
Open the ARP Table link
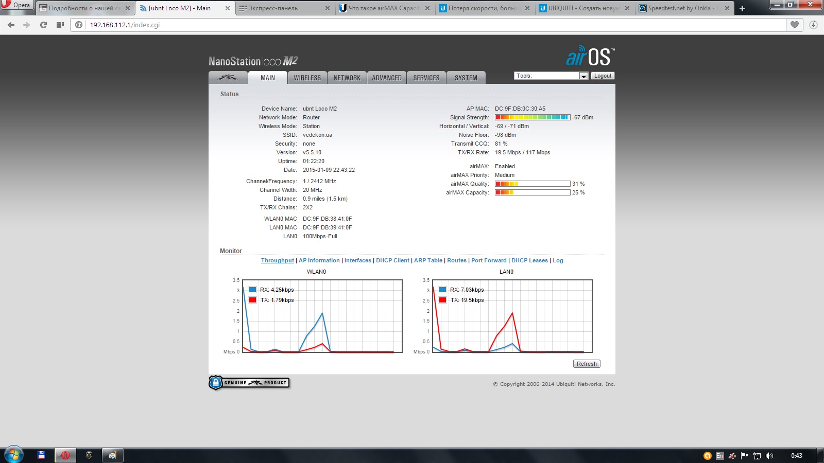point(428,260)
